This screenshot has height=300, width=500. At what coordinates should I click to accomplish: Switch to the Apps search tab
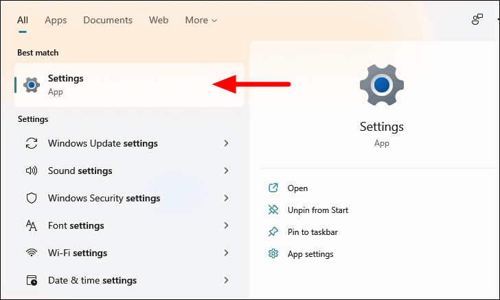coord(56,20)
